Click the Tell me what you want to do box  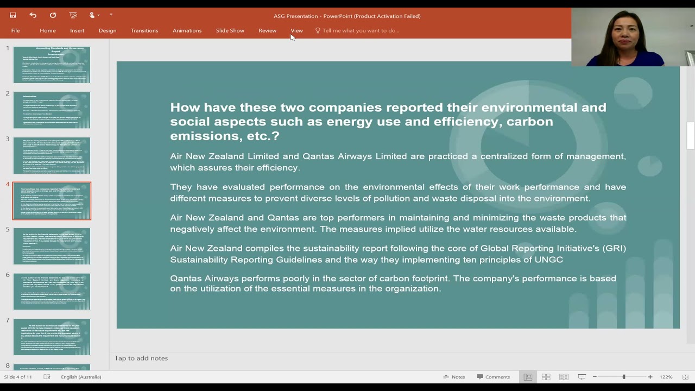pos(358,30)
